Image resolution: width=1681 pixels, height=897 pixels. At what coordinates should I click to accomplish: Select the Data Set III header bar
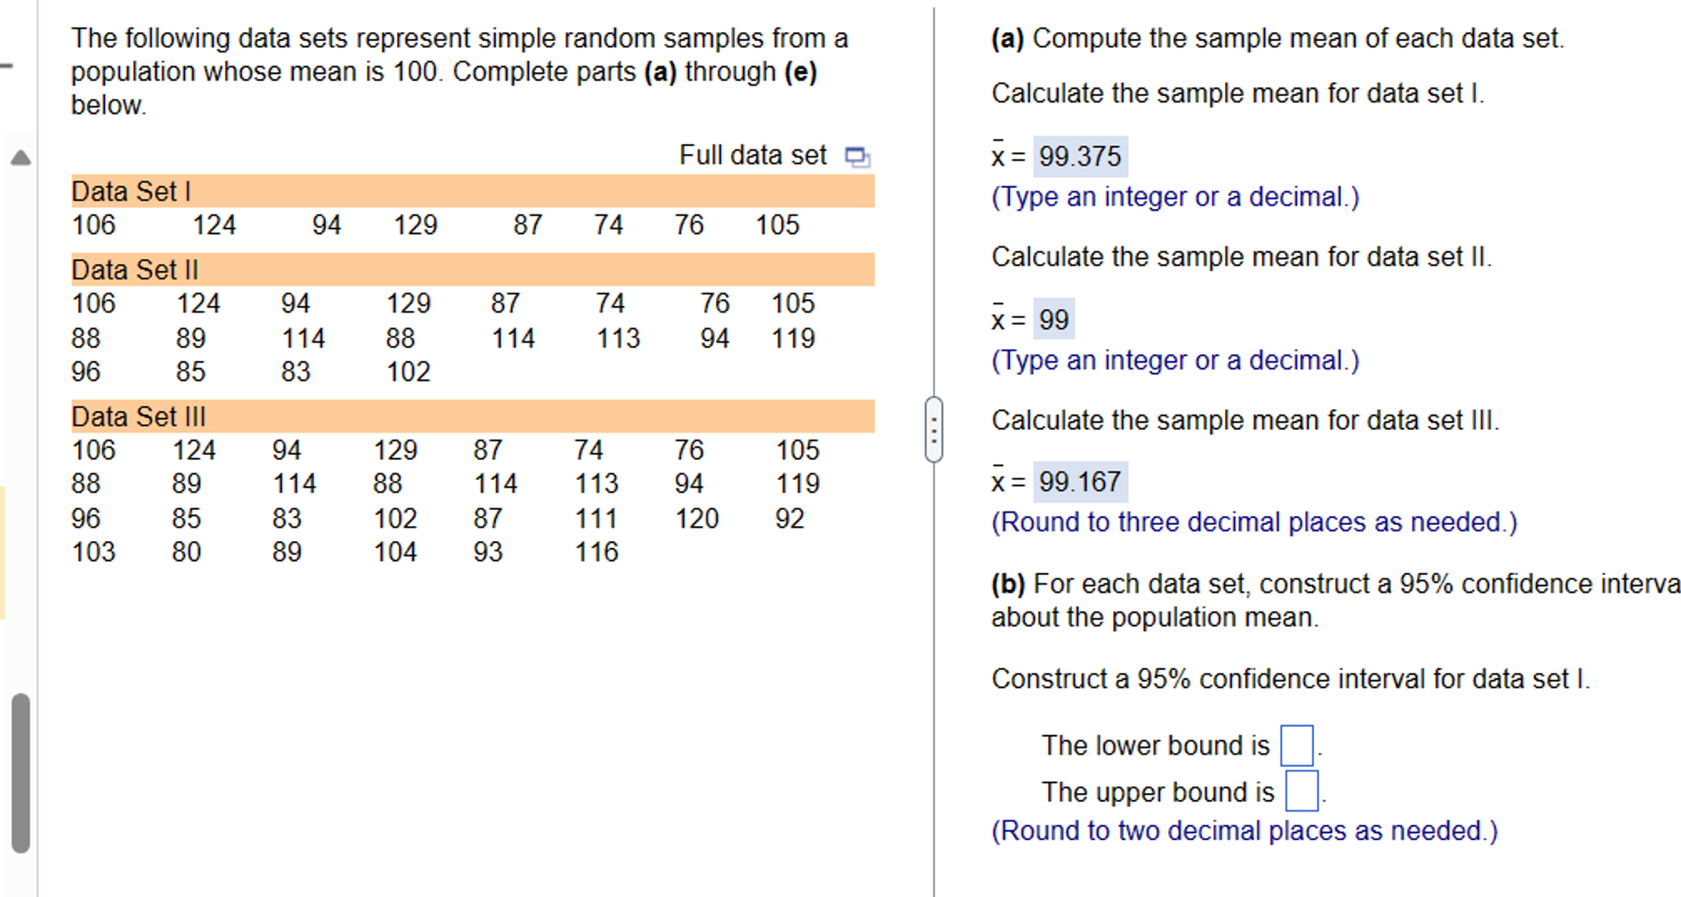(472, 415)
